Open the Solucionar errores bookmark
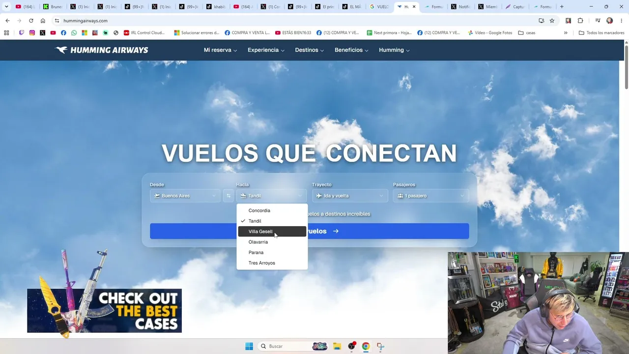This screenshot has height=354, width=629. 197,33
